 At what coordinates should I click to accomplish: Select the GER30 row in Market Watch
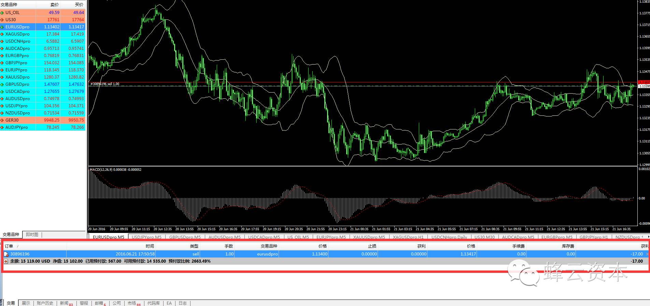point(43,120)
